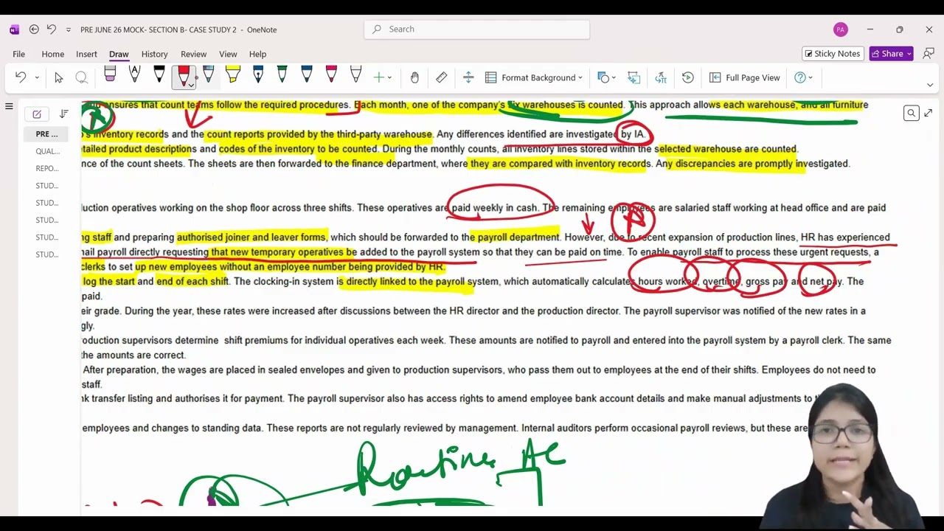This screenshot has height=531, width=944.
Task: Toggle the Ruler tool
Action: click(x=441, y=77)
